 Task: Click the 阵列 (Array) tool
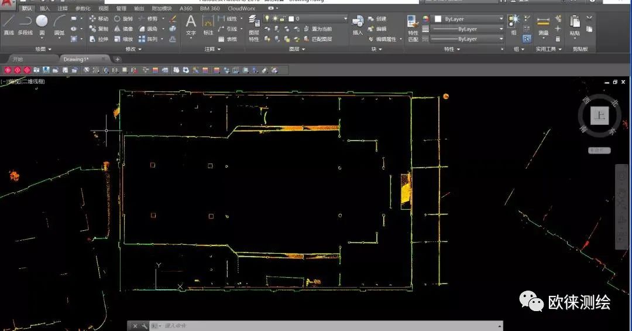point(148,39)
